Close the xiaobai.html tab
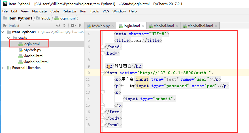The height and width of the screenshot is (133, 249). click(177, 26)
